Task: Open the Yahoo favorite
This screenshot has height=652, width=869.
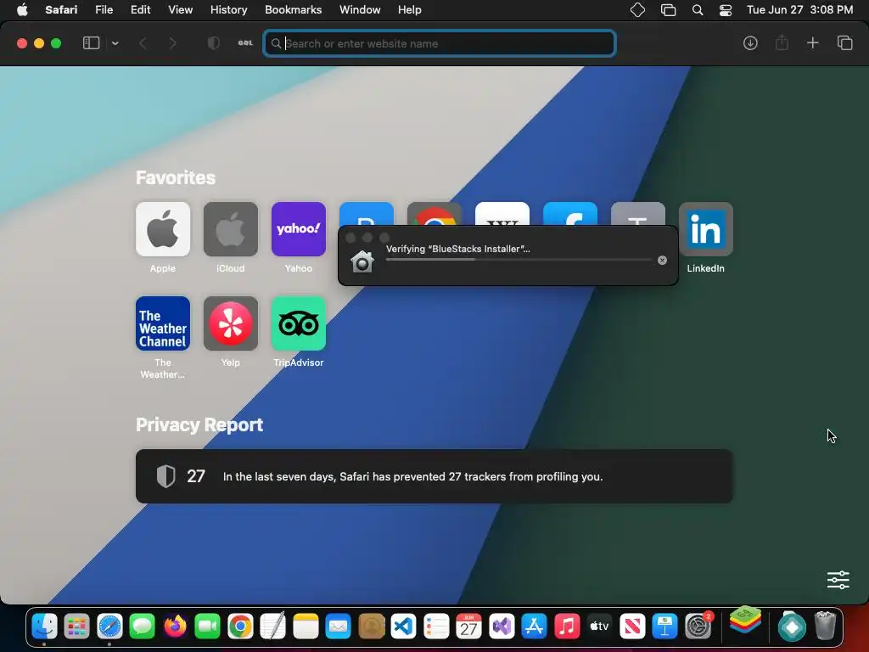Action: tap(299, 229)
